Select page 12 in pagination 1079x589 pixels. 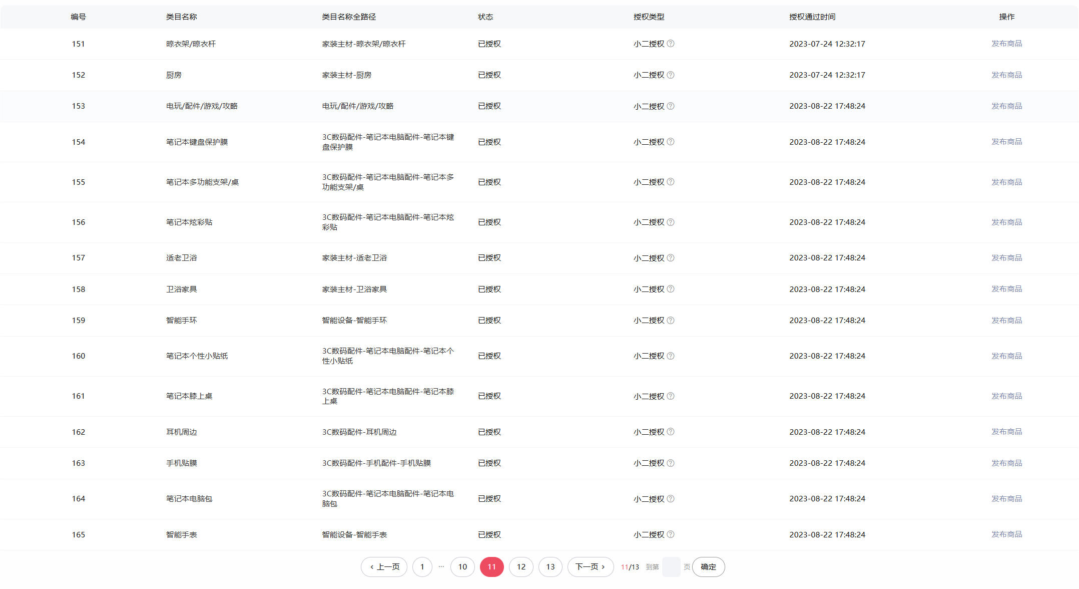click(x=521, y=567)
